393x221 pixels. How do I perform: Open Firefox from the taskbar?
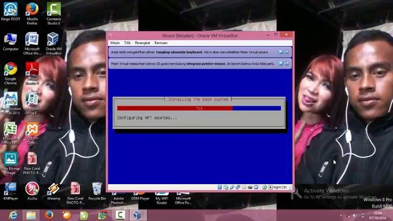coord(49,215)
